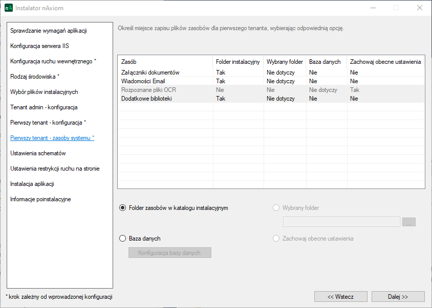The width and height of the screenshot is (432, 308).
Task: Click 'Nie dotyczy' in Wiadomości Email row
Action: (280, 81)
